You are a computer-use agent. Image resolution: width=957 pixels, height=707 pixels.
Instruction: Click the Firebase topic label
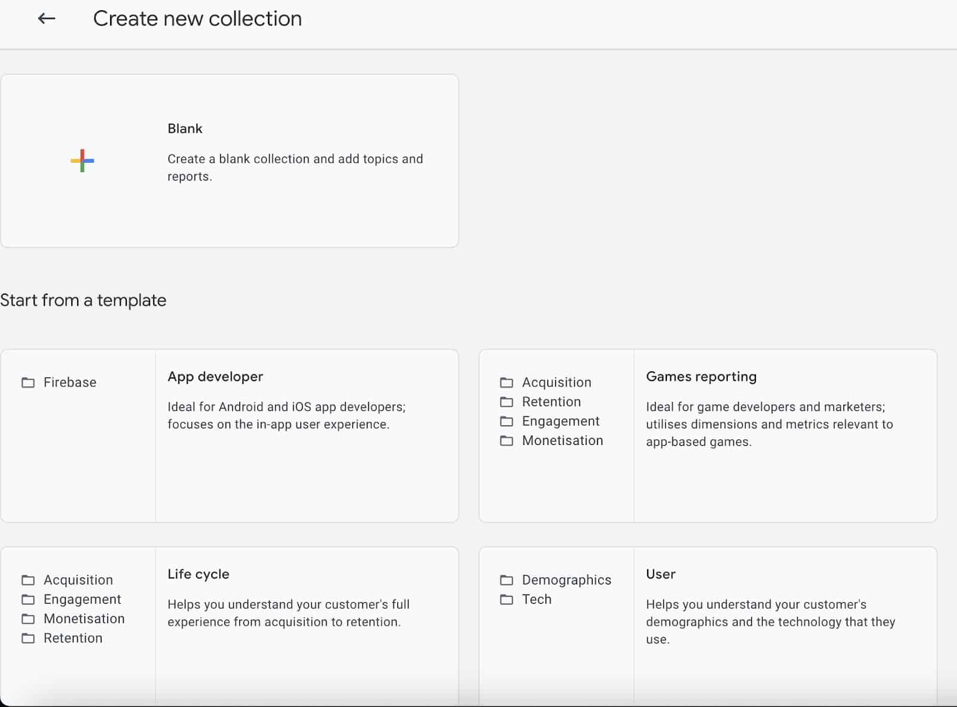click(x=70, y=382)
